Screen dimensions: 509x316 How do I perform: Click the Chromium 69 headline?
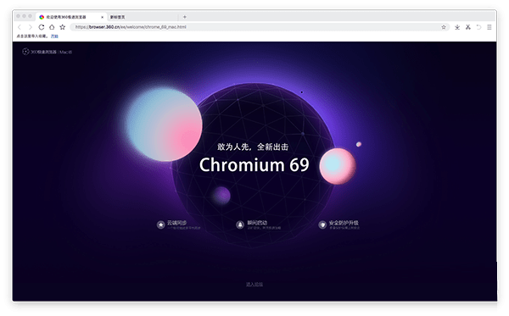pyautogui.click(x=255, y=164)
